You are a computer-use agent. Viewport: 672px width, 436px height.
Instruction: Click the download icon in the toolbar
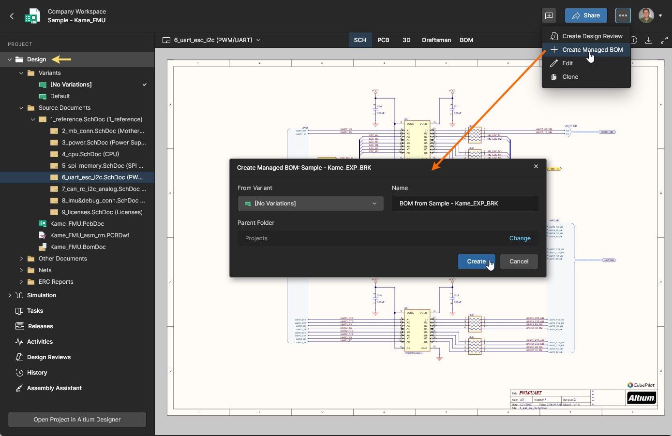pyautogui.click(x=649, y=40)
